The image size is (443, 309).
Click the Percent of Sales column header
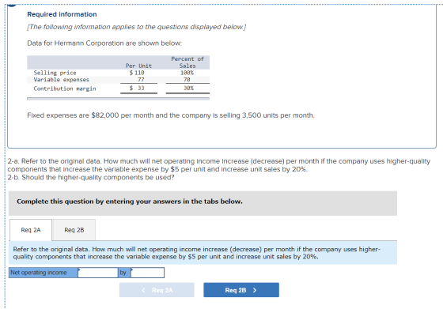[x=187, y=62]
